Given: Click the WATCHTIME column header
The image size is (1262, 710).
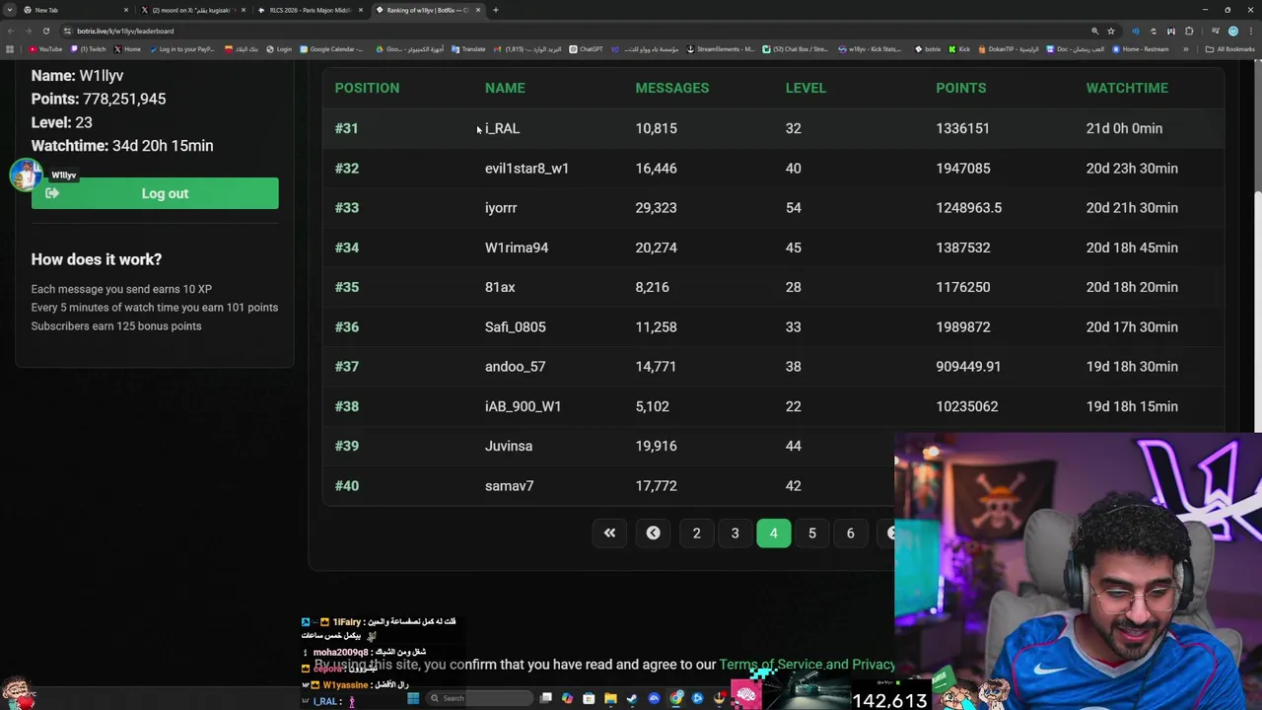Looking at the screenshot, I should tap(1127, 88).
